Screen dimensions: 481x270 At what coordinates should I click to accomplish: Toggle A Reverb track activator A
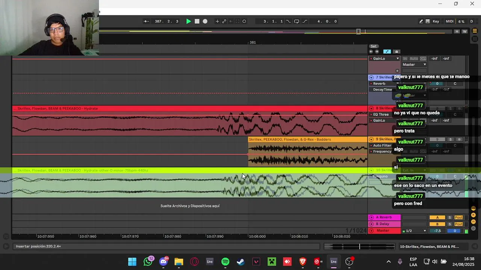pos(437,217)
